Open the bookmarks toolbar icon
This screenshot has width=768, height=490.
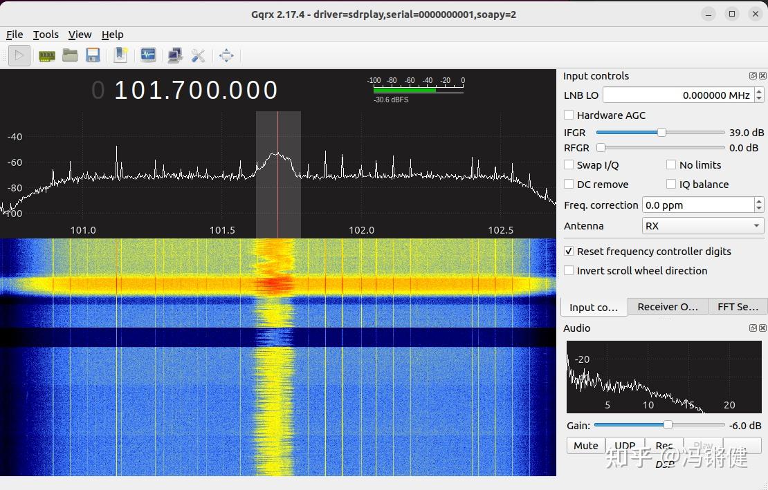121,56
